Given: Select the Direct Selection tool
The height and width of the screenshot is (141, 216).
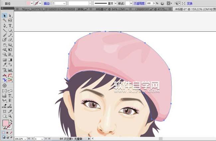Looking at the screenshot, I should [10, 16].
